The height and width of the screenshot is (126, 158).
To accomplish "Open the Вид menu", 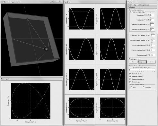I will pos(135,5).
